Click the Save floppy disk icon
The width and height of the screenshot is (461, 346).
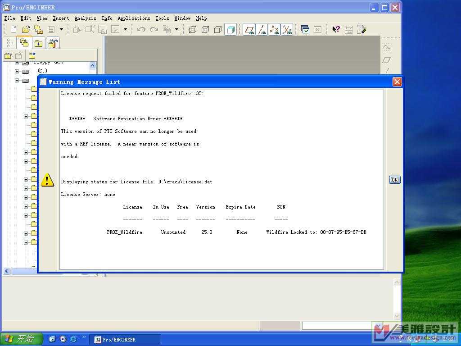pyautogui.click(x=51, y=29)
